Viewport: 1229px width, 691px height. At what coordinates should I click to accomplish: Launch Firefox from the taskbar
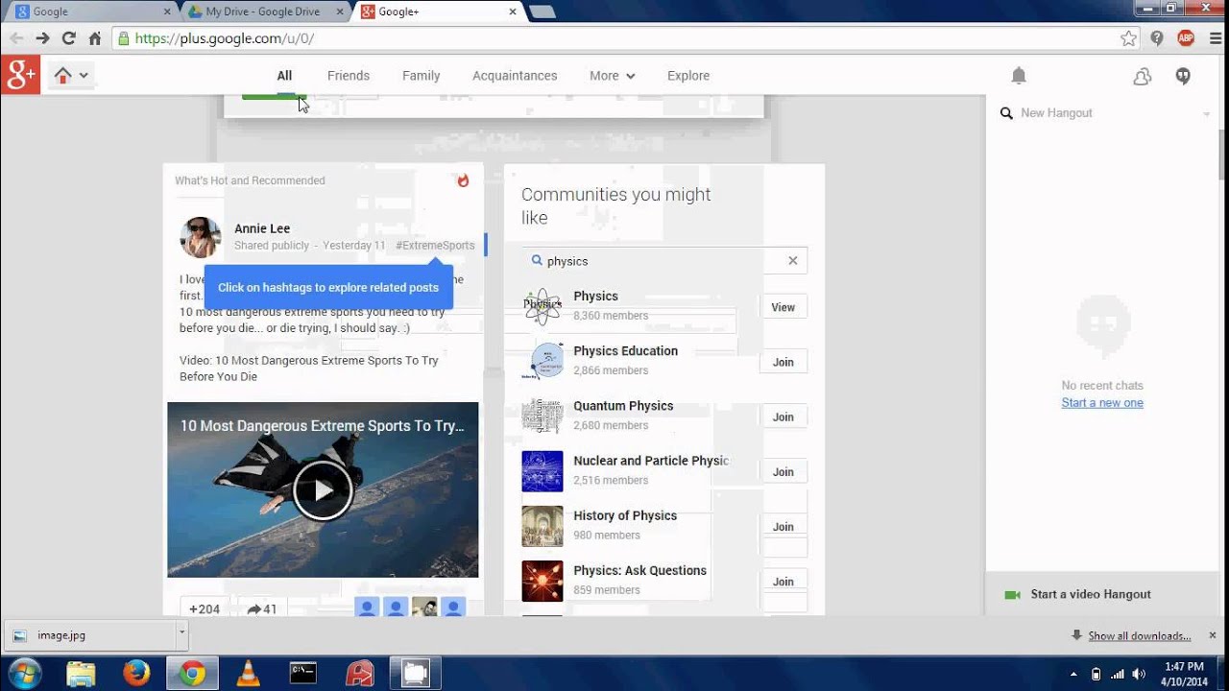tap(136, 674)
